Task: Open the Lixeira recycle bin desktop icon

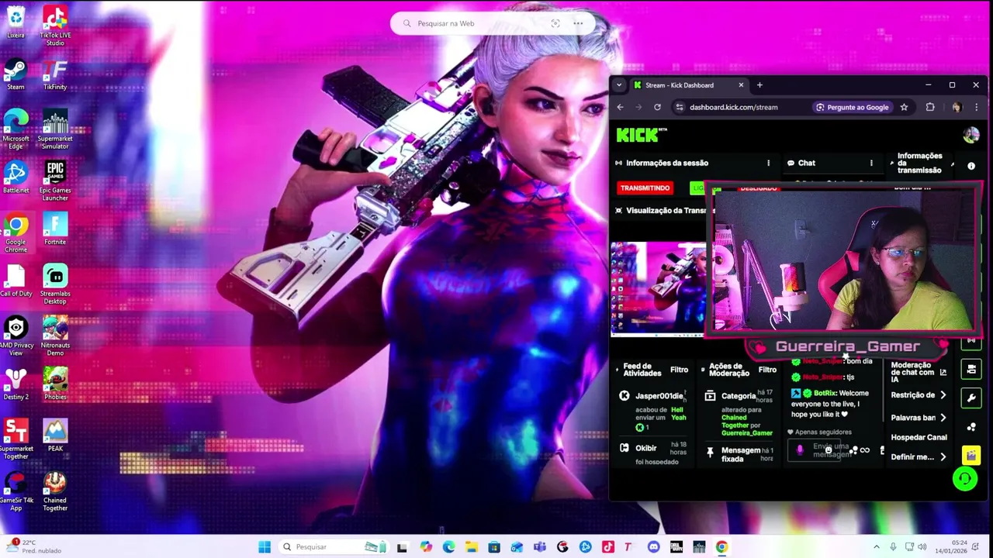Action: [x=16, y=22]
